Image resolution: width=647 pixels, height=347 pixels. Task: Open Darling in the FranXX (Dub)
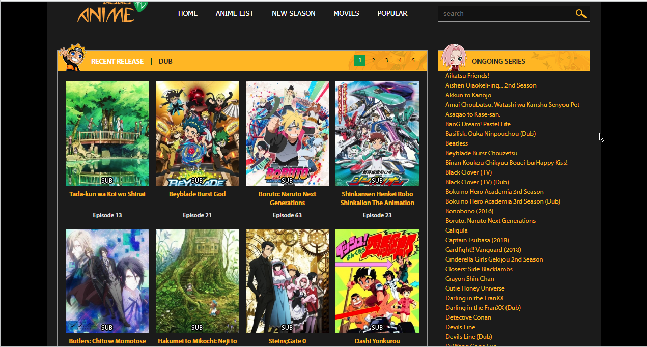click(483, 308)
